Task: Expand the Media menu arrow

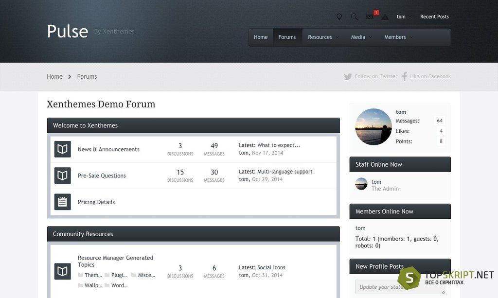Action: (x=370, y=37)
